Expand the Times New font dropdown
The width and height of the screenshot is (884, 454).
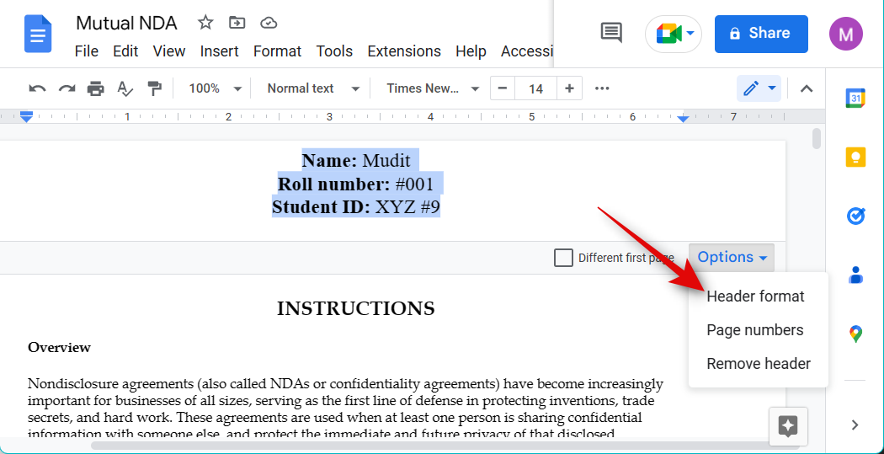point(432,88)
